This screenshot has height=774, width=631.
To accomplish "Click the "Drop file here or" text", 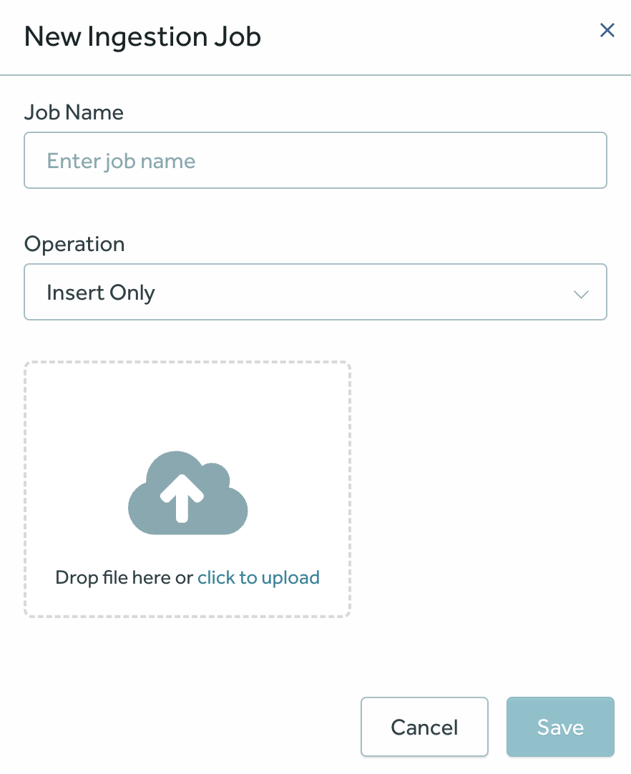I will (124, 577).
